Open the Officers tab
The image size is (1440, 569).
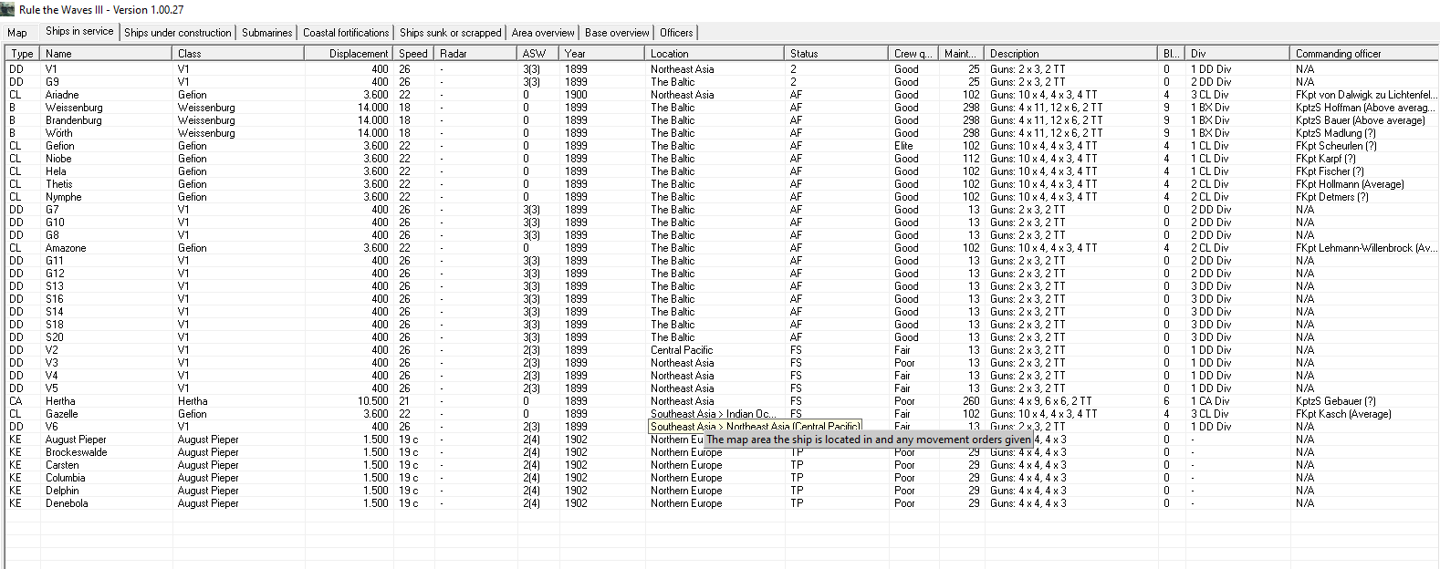[x=676, y=33]
